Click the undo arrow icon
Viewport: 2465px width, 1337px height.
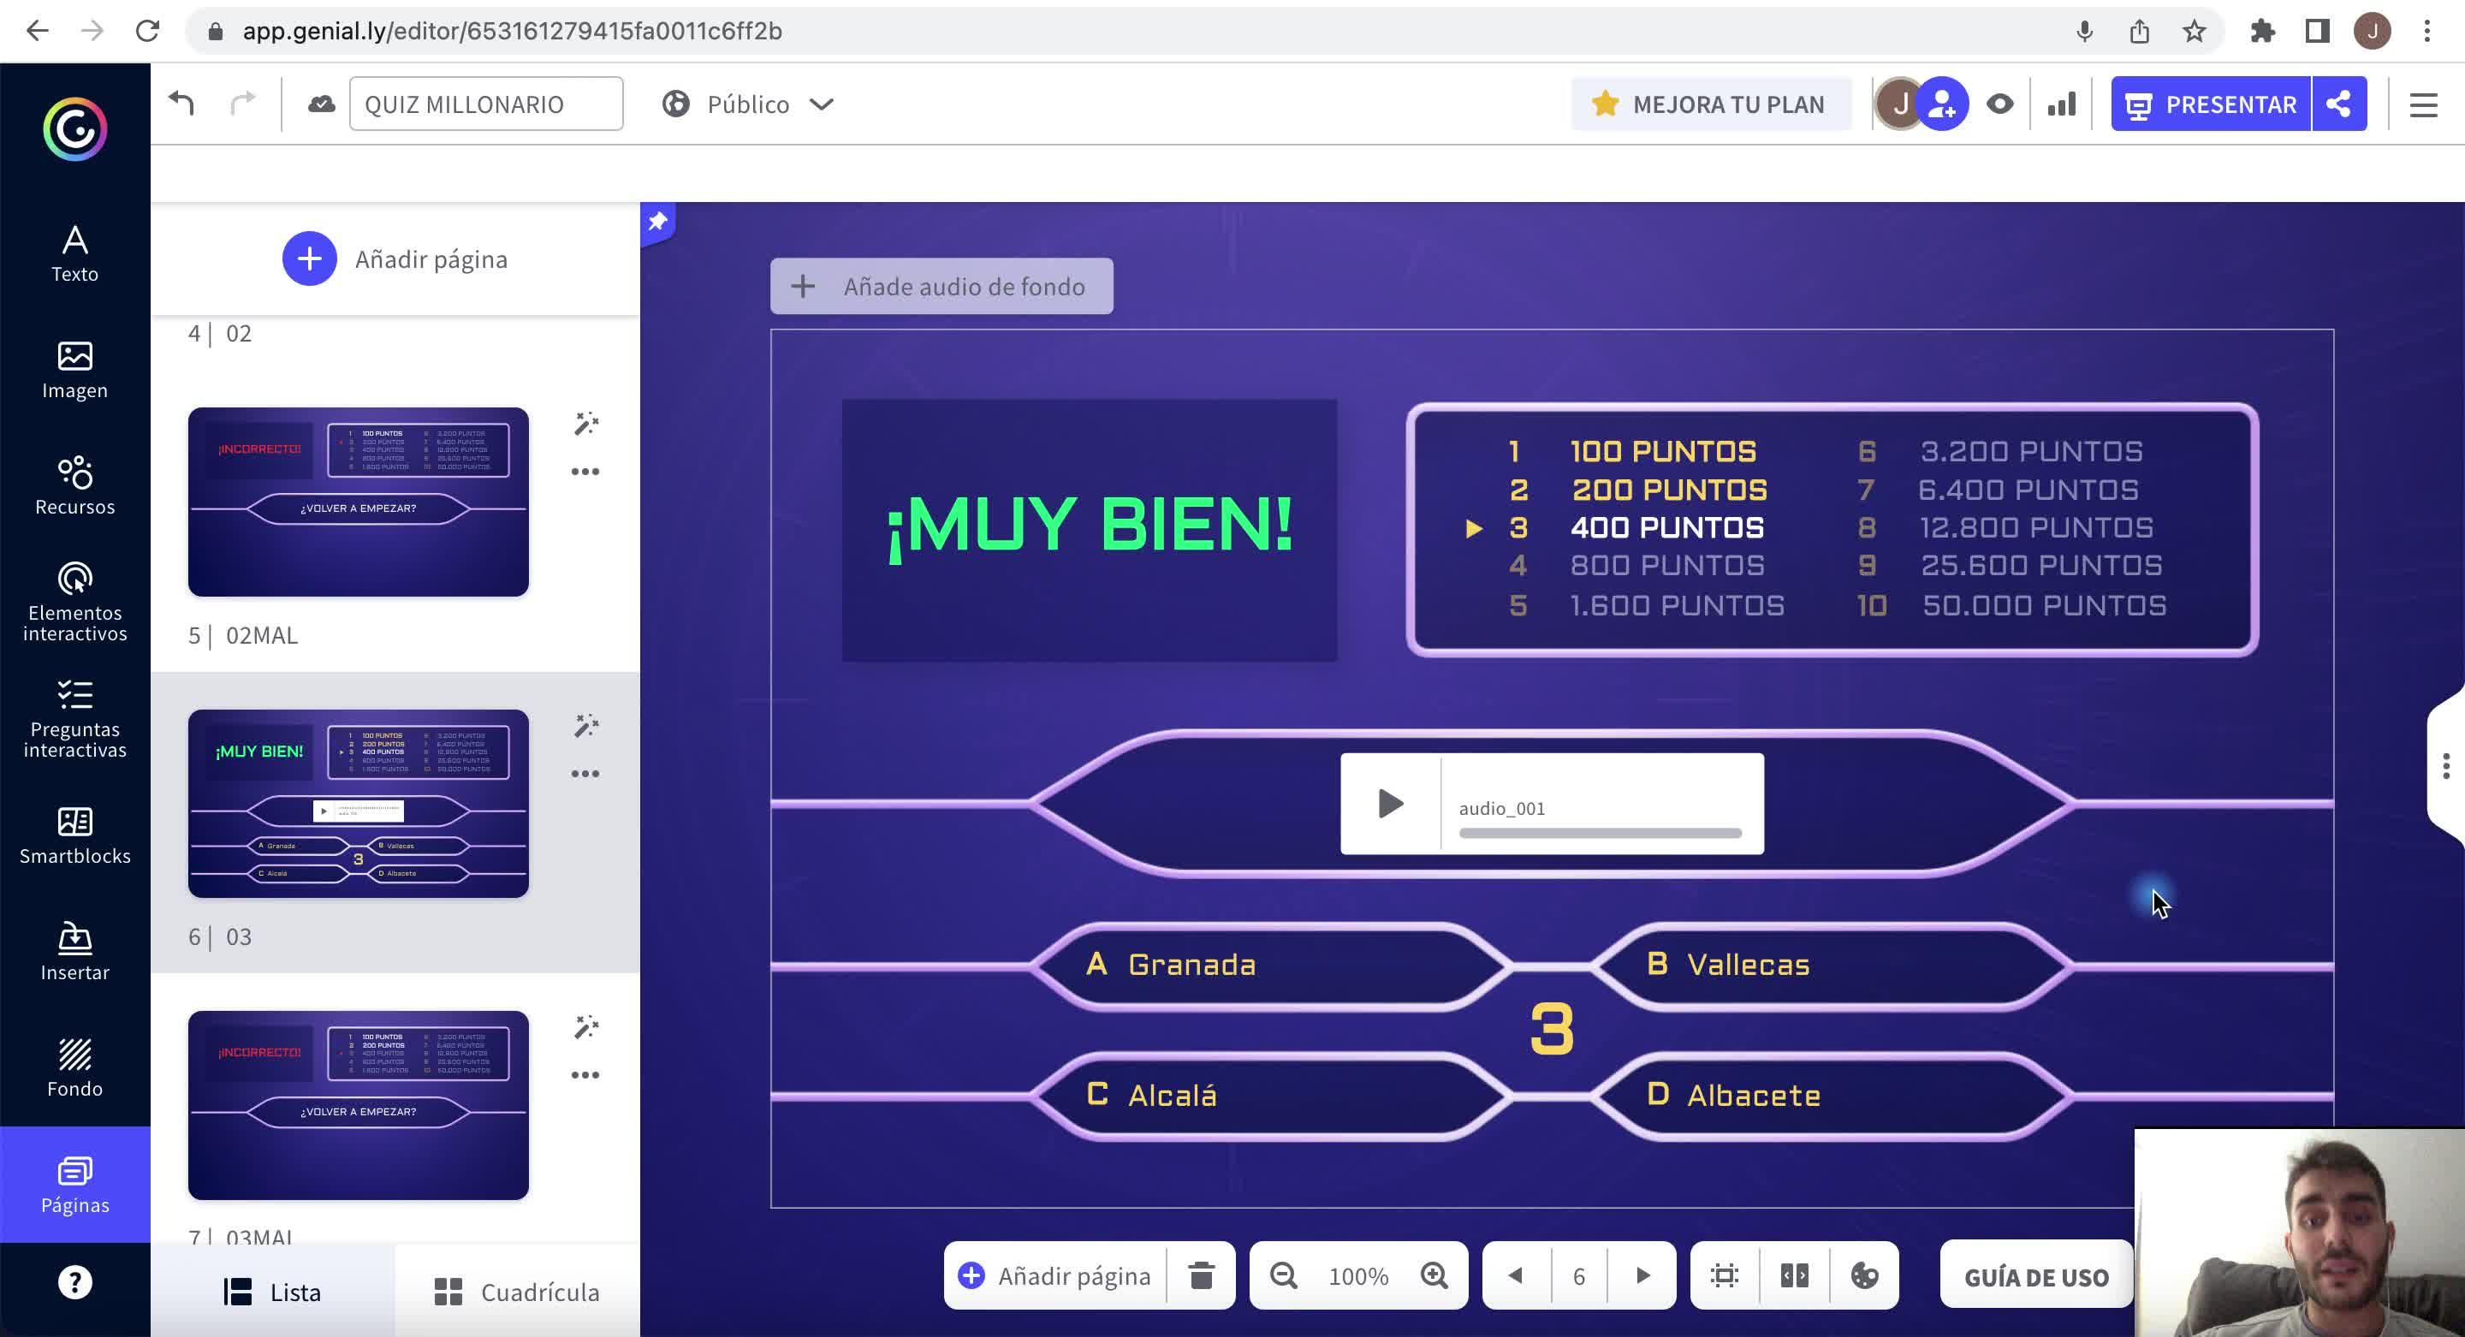pyautogui.click(x=181, y=104)
